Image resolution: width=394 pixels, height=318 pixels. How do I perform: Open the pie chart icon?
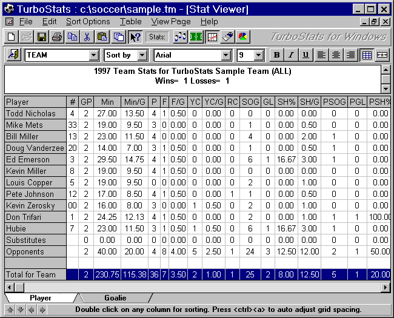[x=243, y=37]
